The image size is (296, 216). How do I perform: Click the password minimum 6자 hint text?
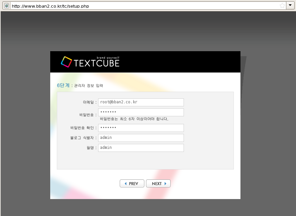[x=134, y=119]
